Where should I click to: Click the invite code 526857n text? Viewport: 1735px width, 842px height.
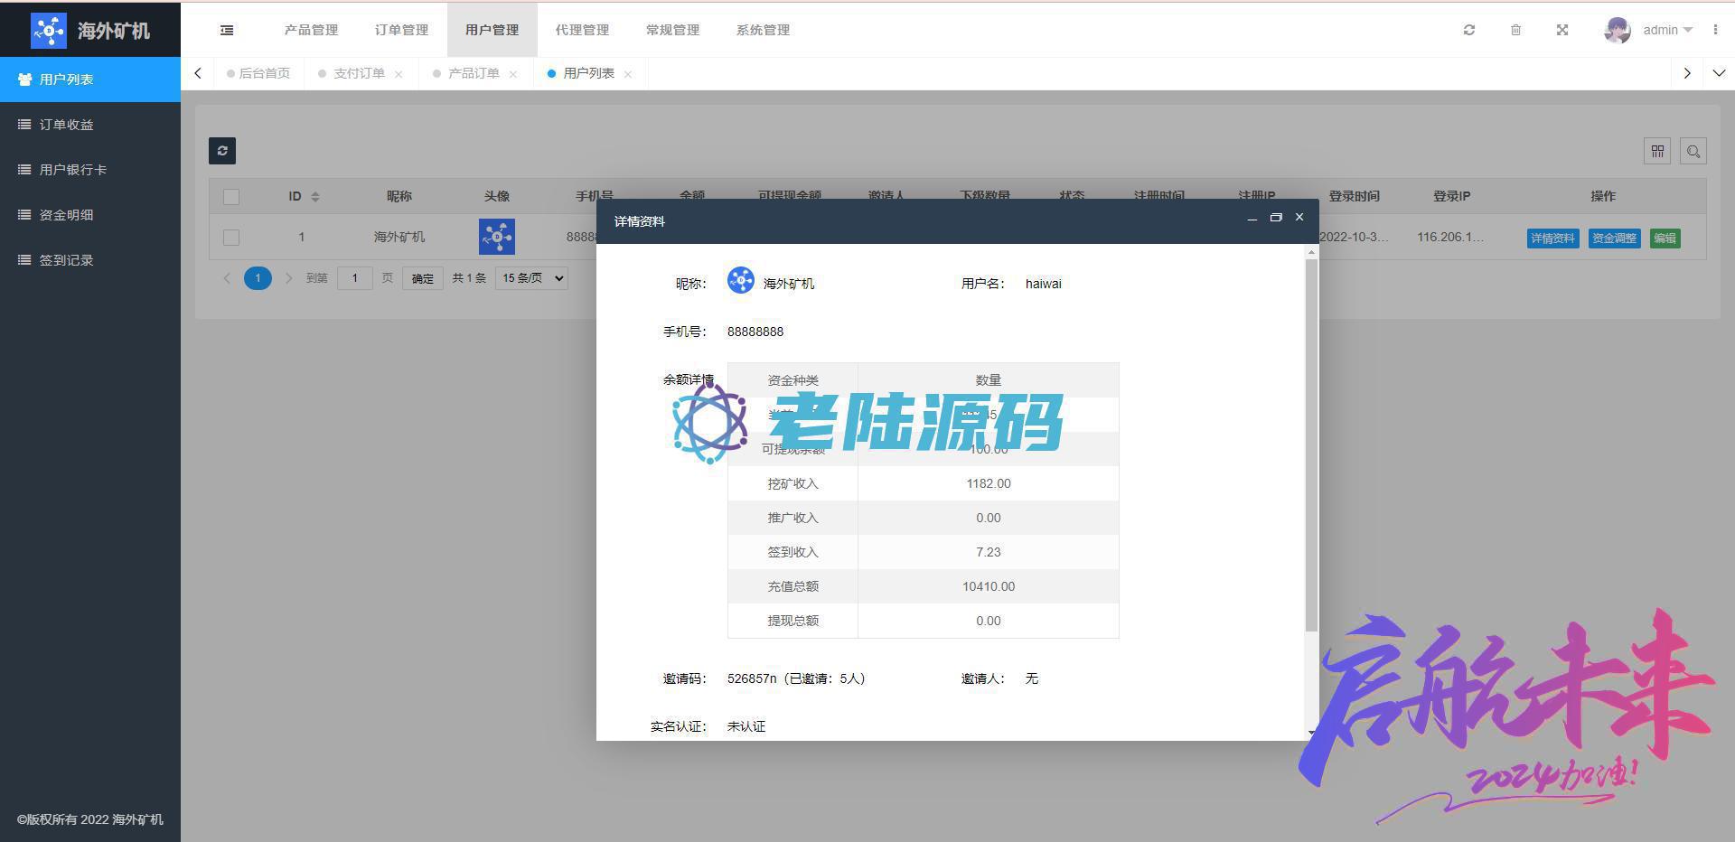(x=752, y=678)
